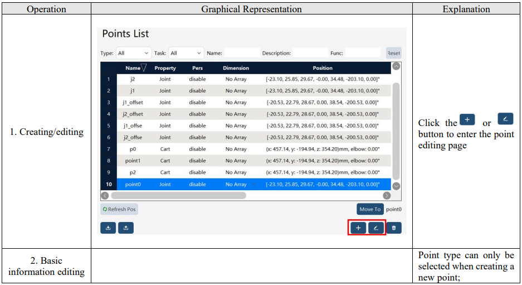Screen dimensions: 522x285
Task: Select the row named j1_offse
Action: tap(246, 125)
